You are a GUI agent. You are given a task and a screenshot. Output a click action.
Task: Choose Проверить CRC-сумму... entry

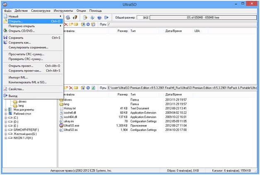[x=33, y=59]
